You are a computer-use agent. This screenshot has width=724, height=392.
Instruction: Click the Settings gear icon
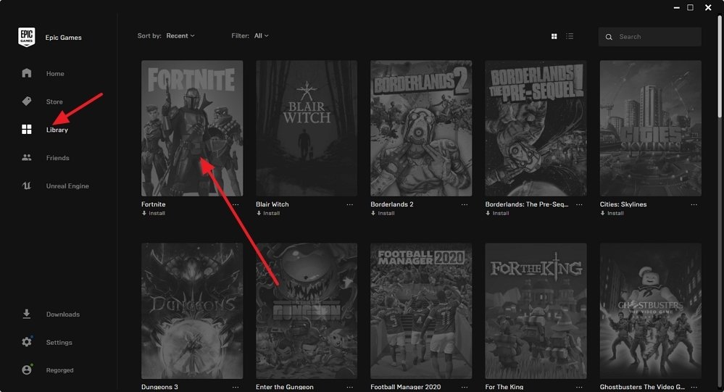(27, 342)
